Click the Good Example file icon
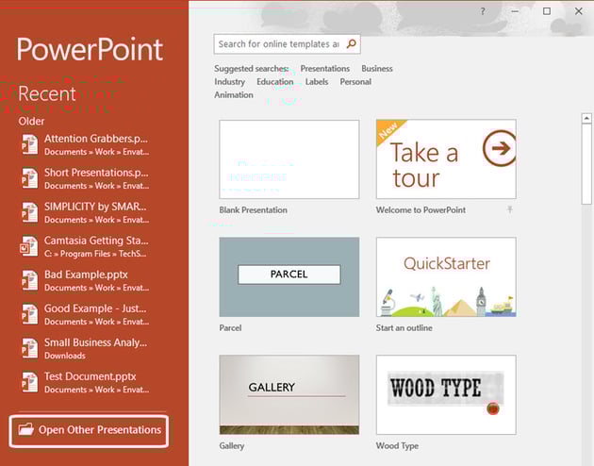 (29, 314)
